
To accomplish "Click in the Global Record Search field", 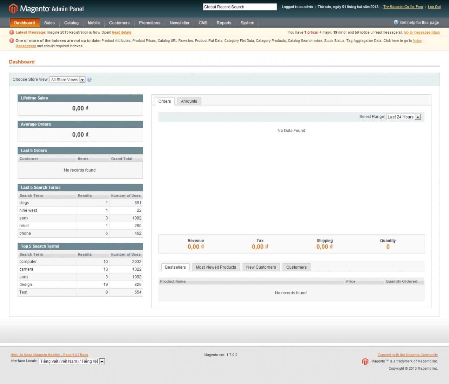I will [x=240, y=7].
